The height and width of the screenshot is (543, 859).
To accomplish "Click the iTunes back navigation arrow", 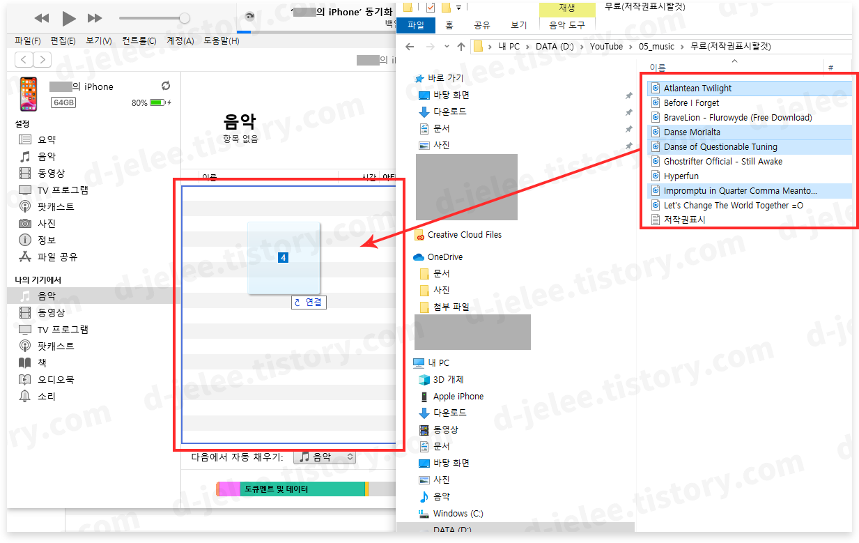I will tap(24, 60).
